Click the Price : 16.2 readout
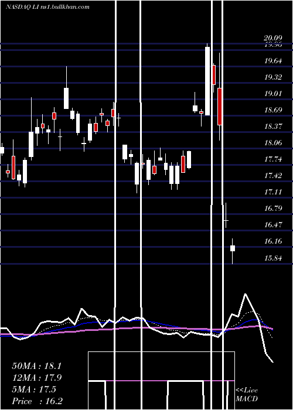The width and height of the screenshot is (293, 410). coord(37,401)
